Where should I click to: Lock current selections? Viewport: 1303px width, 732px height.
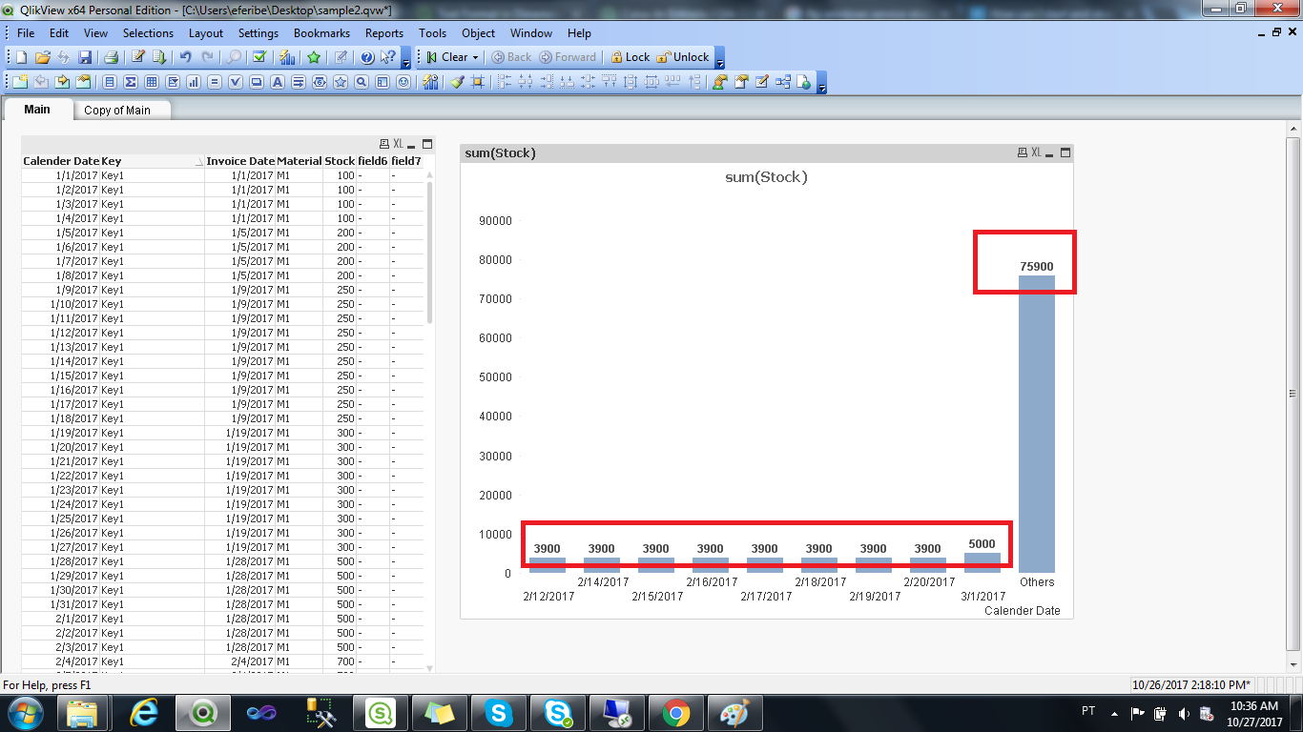[630, 57]
